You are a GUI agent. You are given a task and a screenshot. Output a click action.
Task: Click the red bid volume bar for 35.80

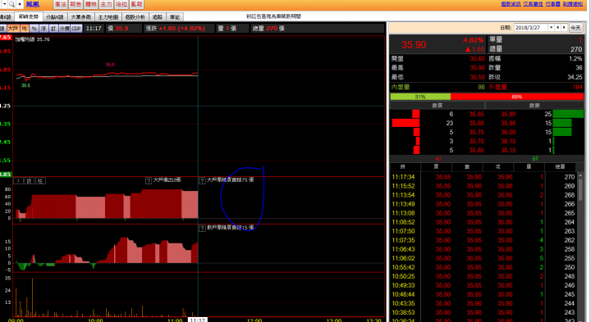(405, 123)
